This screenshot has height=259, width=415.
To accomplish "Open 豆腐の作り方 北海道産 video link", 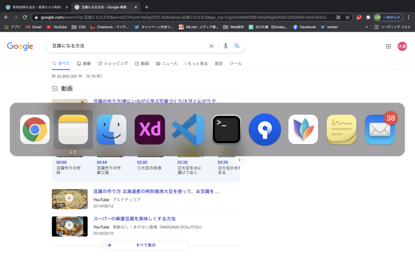I will tap(156, 191).
